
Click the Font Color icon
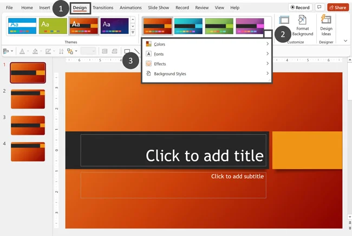(x=22, y=52)
